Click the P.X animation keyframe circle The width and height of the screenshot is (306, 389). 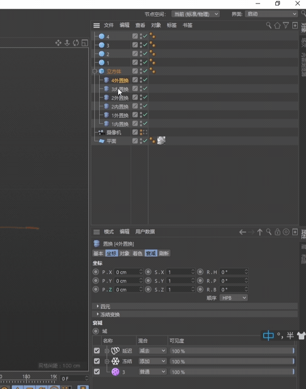coord(96,272)
